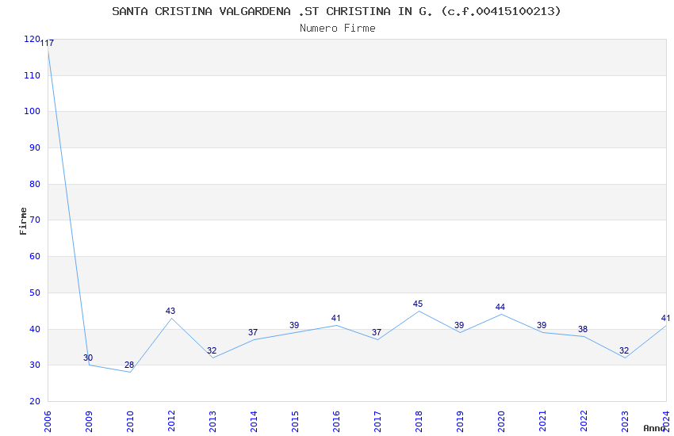Click the Firme y-axis title

[x=23, y=220]
